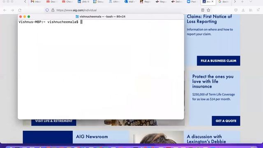This screenshot has height=148, width=263.
Task: Click the terminal yellow minimize button
Action: click(25, 16)
